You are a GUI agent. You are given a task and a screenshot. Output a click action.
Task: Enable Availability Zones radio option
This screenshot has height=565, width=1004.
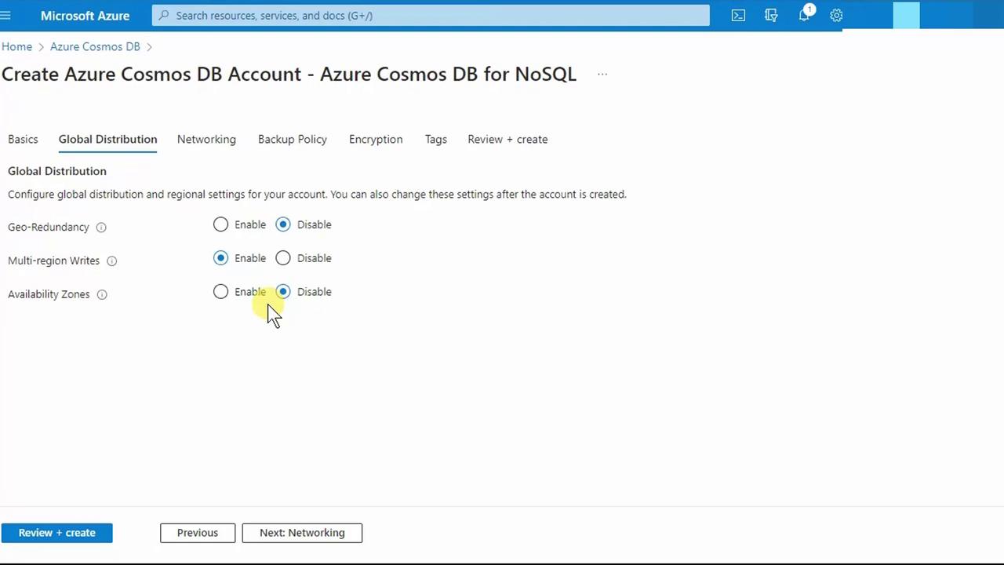(x=220, y=292)
